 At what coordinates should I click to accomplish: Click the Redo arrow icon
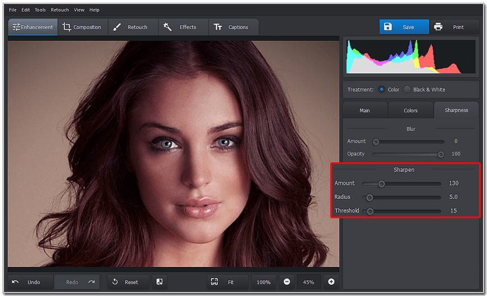tap(91, 282)
